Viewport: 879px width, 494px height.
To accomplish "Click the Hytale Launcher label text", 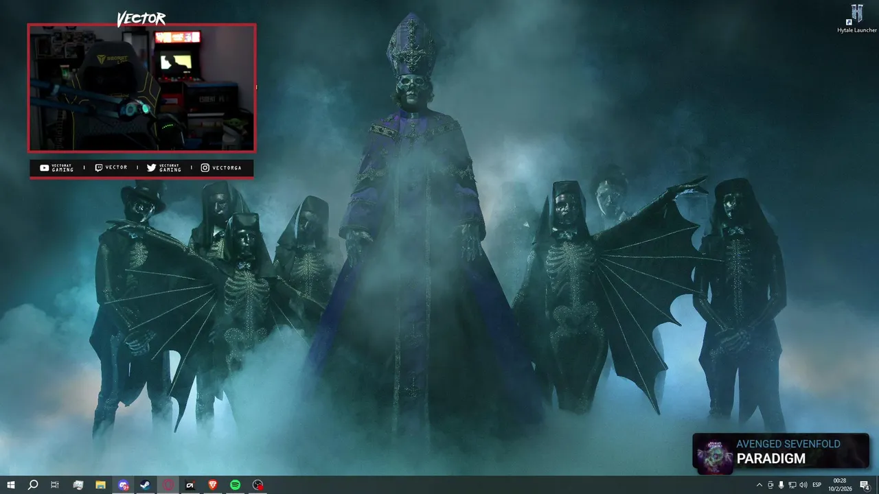I will [x=857, y=30].
